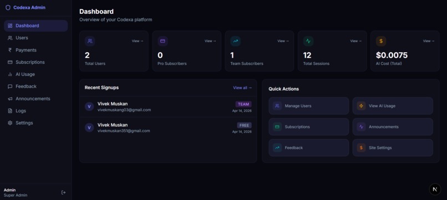Image resolution: width=447 pixels, height=200 pixels.
Task: Click the V avatar for vivekmuskang03 signup
Action: pyautogui.click(x=89, y=106)
